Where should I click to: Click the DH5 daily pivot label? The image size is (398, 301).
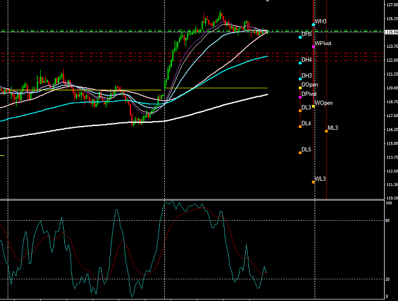pyautogui.click(x=306, y=34)
